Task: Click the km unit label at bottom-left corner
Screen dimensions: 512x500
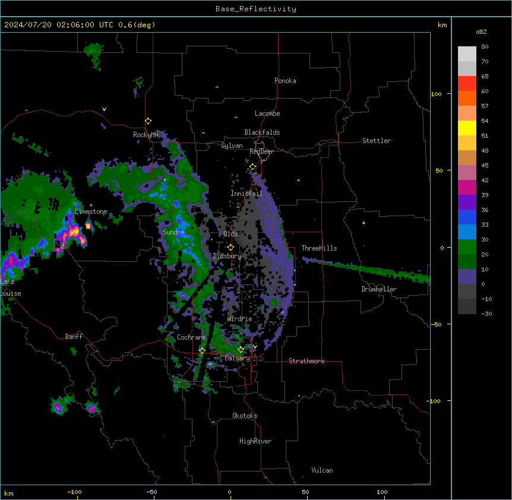Action: [x=9, y=493]
